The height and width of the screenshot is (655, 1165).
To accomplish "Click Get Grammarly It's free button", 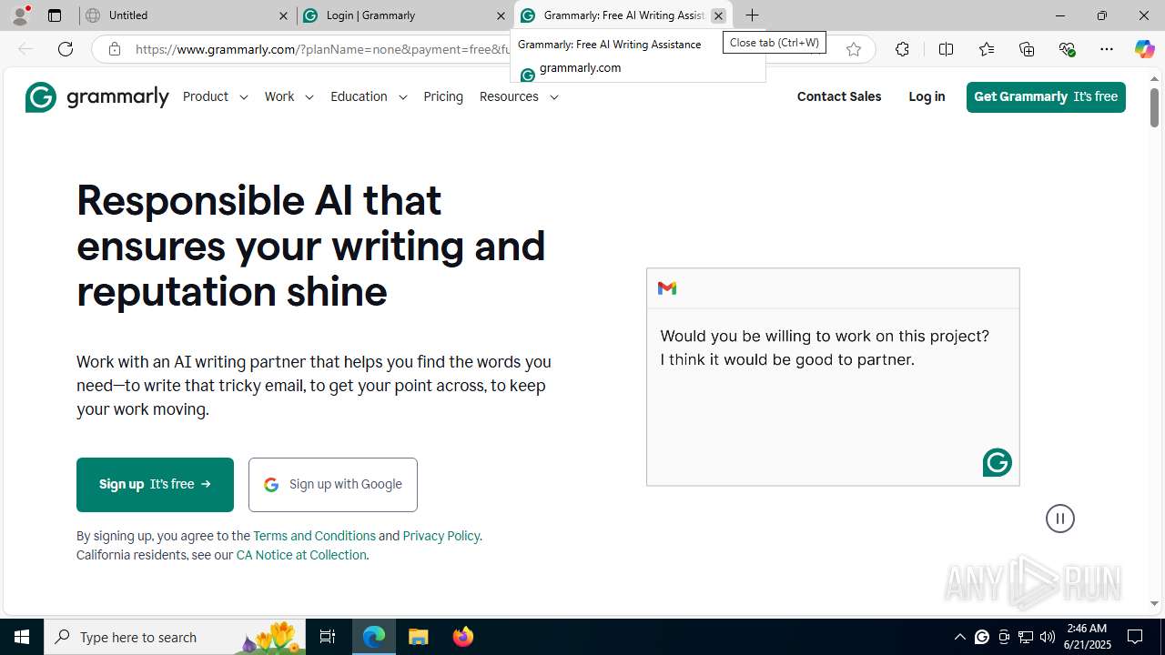I will coord(1046,96).
